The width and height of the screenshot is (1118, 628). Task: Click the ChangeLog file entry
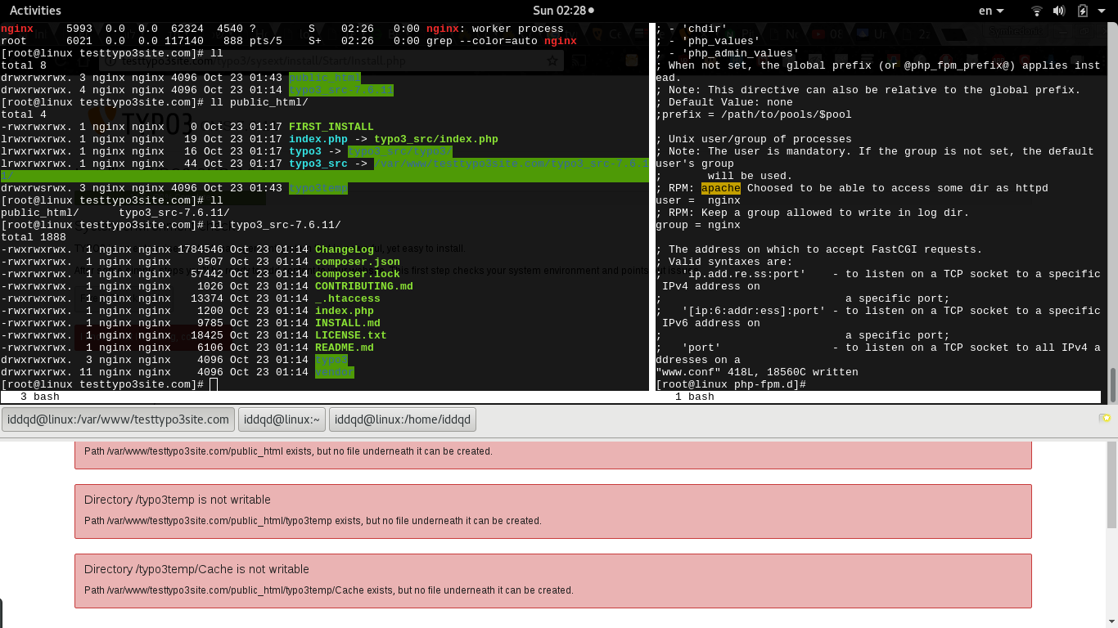(x=344, y=249)
